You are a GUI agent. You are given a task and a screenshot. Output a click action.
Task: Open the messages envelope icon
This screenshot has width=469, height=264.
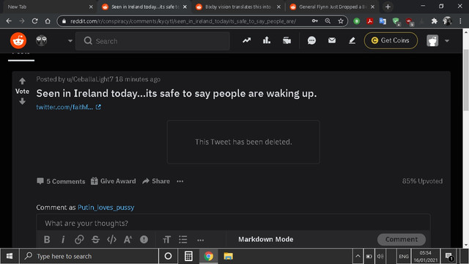pyautogui.click(x=332, y=40)
